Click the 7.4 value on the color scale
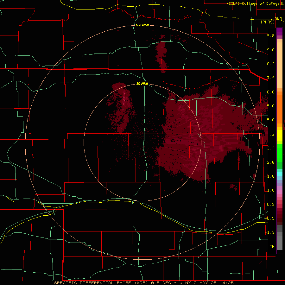285x285 pixels. pos(271,78)
